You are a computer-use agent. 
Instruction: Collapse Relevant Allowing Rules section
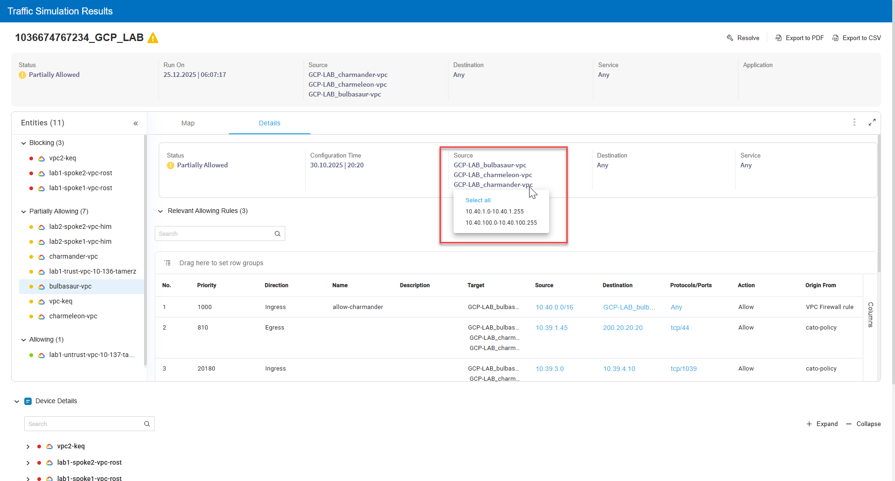click(x=160, y=211)
